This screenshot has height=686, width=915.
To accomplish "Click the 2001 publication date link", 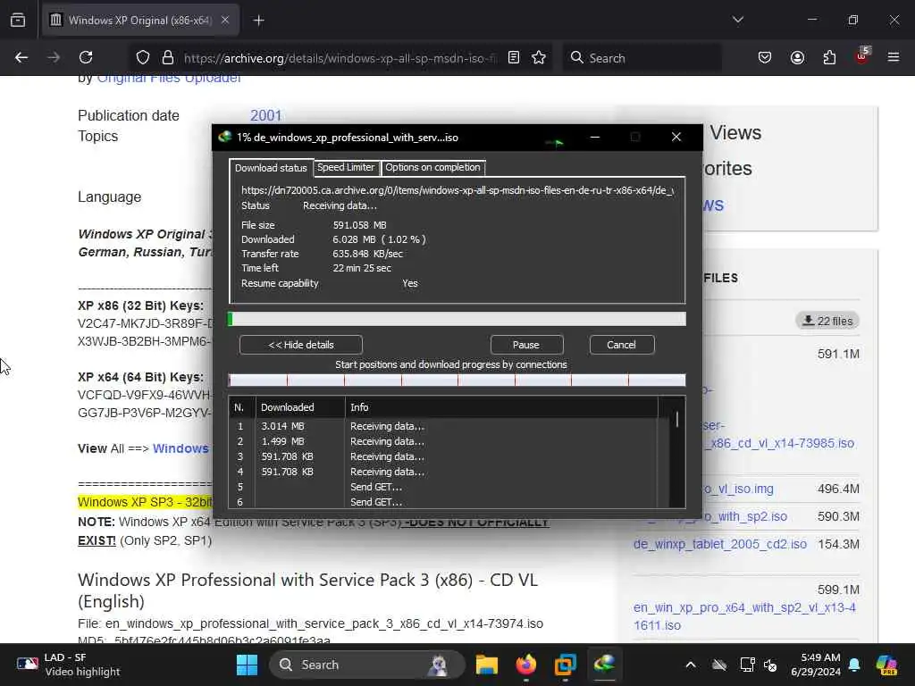I will click(266, 115).
